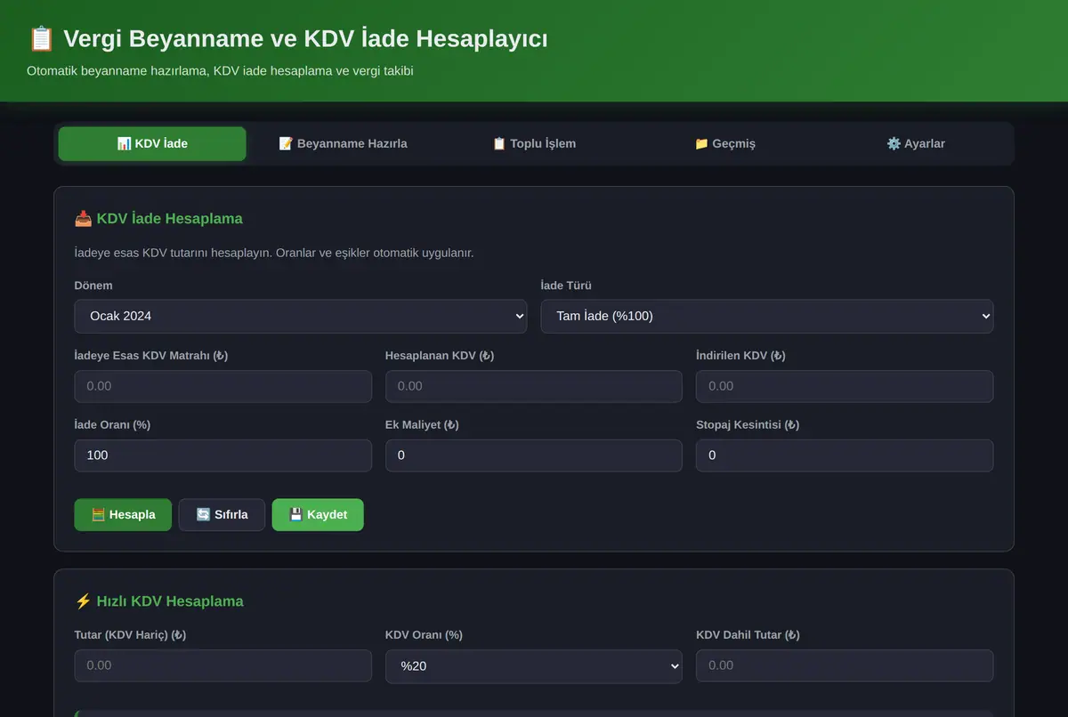Go to the Toplu İşlem tab
The image size is (1068, 717).
point(534,143)
